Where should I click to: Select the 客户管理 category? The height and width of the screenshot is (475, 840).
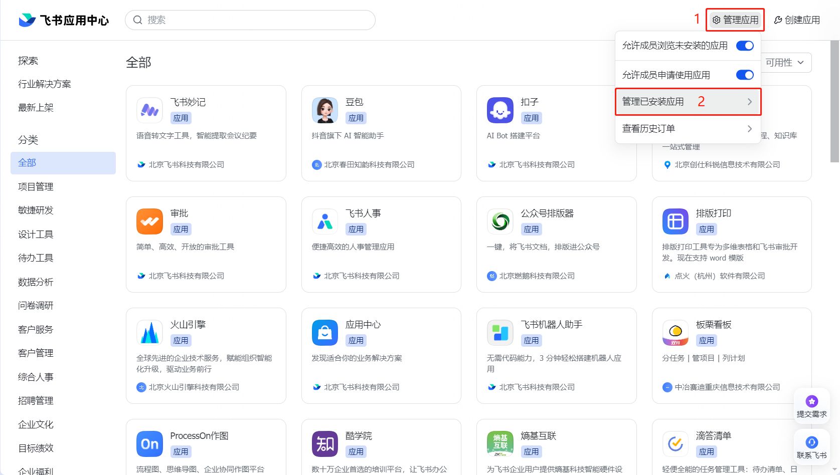tap(36, 353)
